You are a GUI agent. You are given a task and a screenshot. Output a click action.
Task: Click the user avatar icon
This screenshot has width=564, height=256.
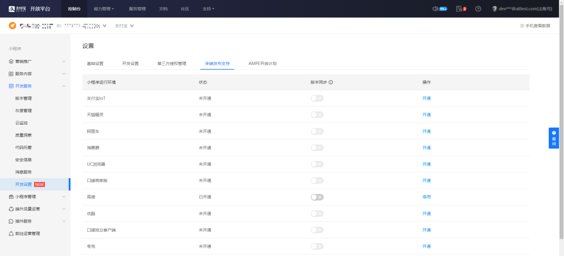[495, 9]
